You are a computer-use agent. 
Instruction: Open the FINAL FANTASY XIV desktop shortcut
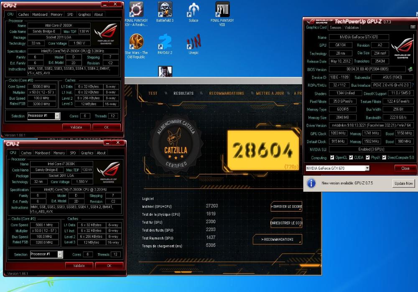point(136,14)
